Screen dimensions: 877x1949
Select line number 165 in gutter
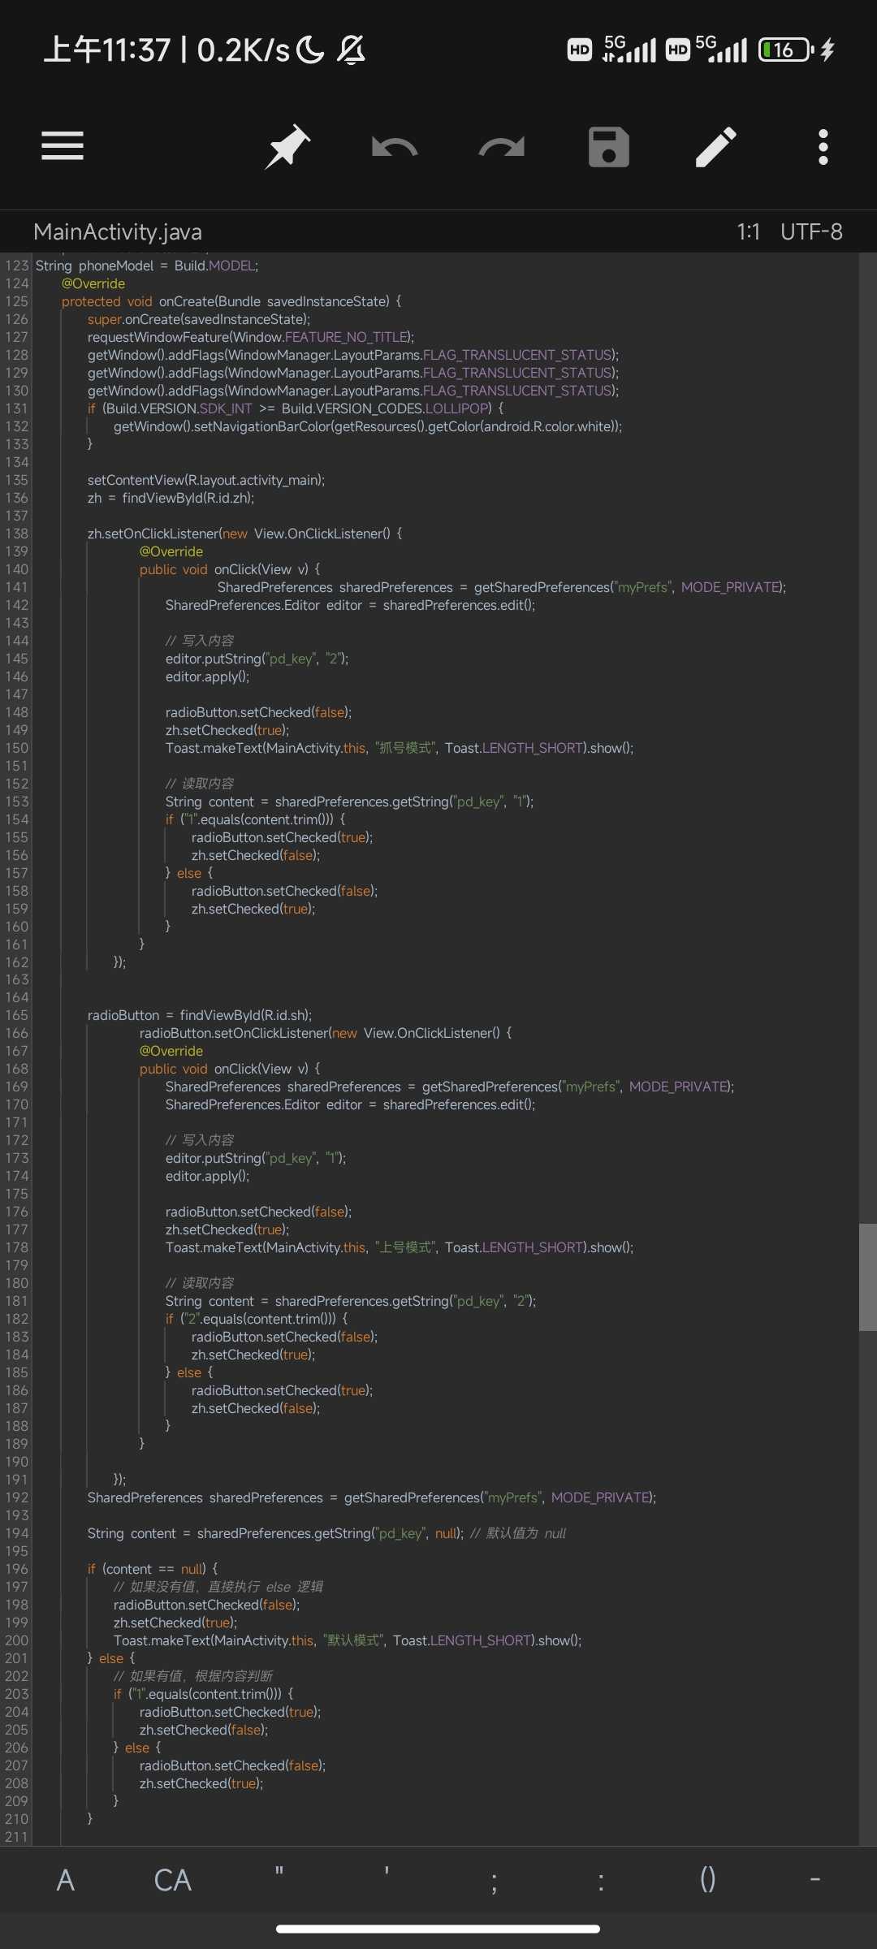point(16,1015)
